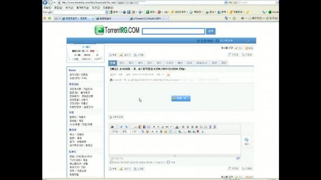Click the new document icon beside the print icon
Image resolution: width=321 pixels, height=180 pixels.
pos(117,127)
